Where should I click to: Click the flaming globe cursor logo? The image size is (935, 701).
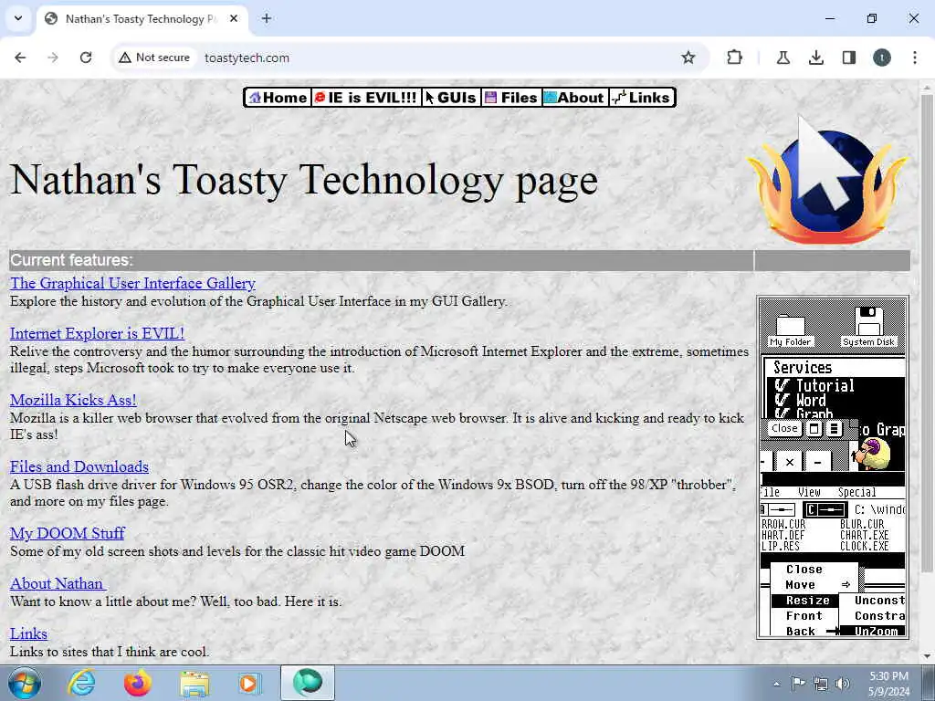[828, 180]
